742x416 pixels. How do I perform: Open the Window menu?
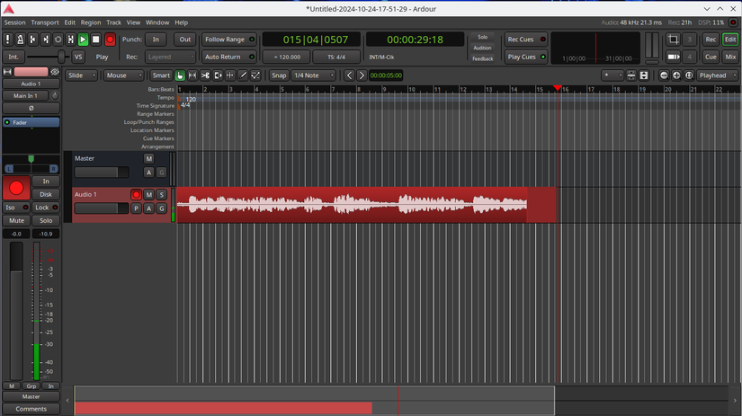157,22
